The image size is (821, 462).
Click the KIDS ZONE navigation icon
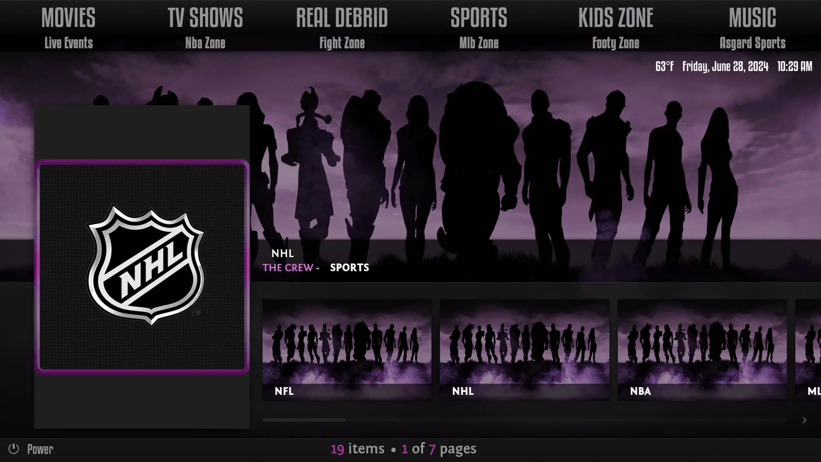click(x=616, y=18)
